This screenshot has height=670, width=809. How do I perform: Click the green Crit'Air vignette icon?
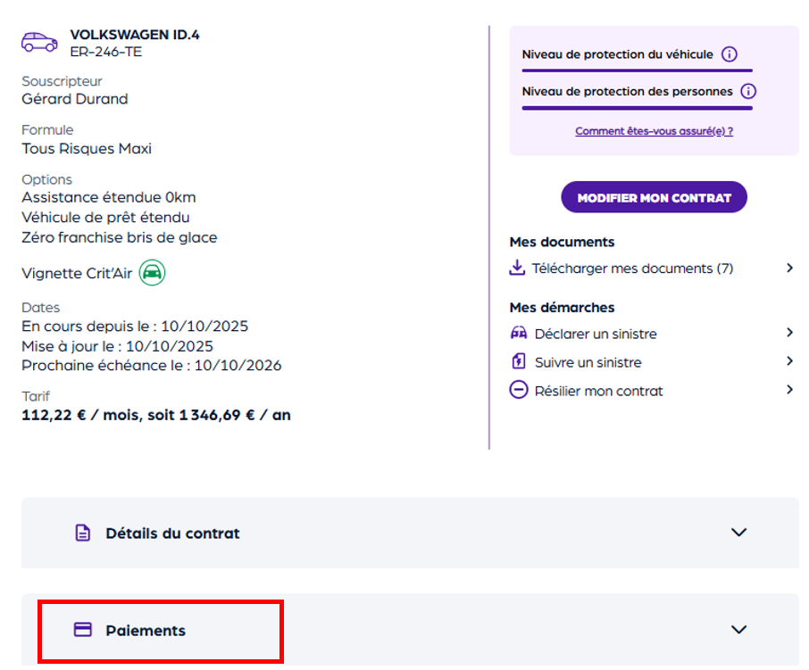click(x=152, y=273)
